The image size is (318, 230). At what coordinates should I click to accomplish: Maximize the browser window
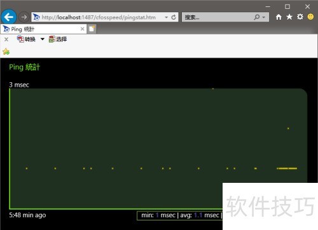pos(287,6)
